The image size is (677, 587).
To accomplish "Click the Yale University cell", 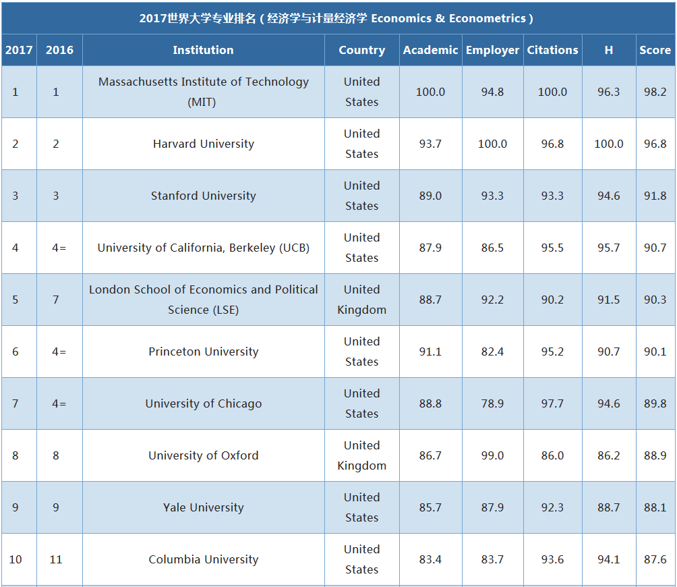I will [x=204, y=507].
